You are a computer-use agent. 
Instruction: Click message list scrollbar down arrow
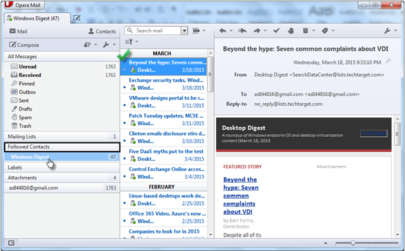coord(210,234)
